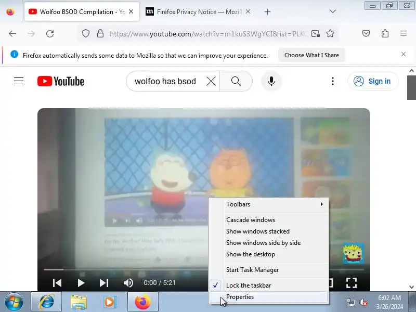Play the Wolfoo video
Screen dimensions: 416x312
81,283
